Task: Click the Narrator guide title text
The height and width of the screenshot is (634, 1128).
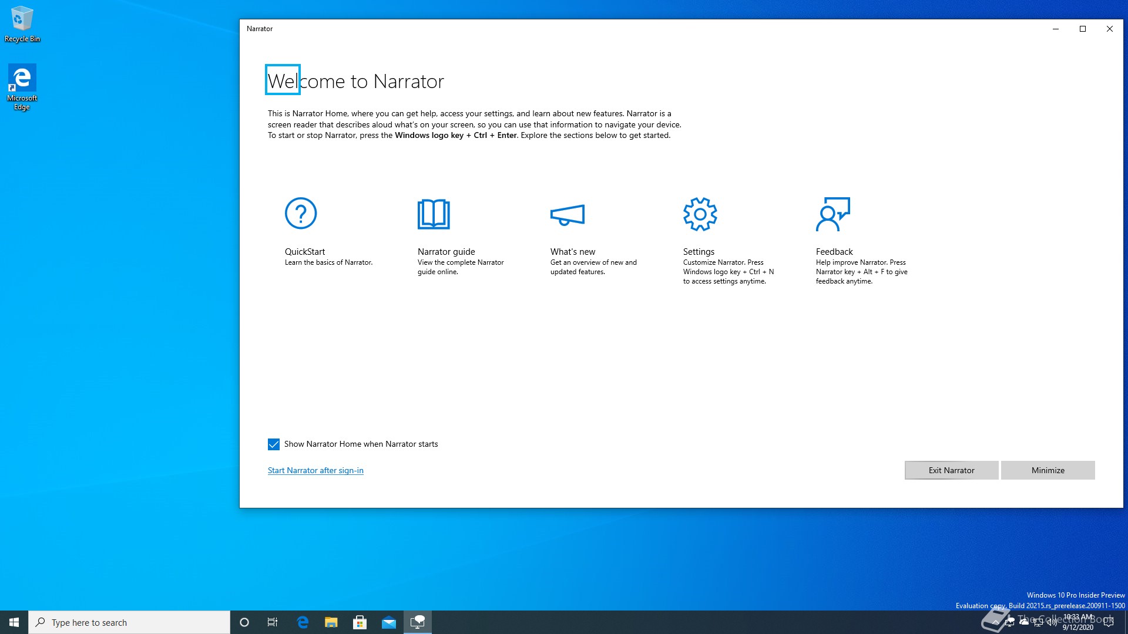Action: pos(446,251)
